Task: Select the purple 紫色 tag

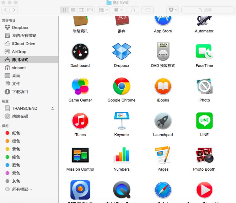Action: pyautogui.click(x=29, y=173)
